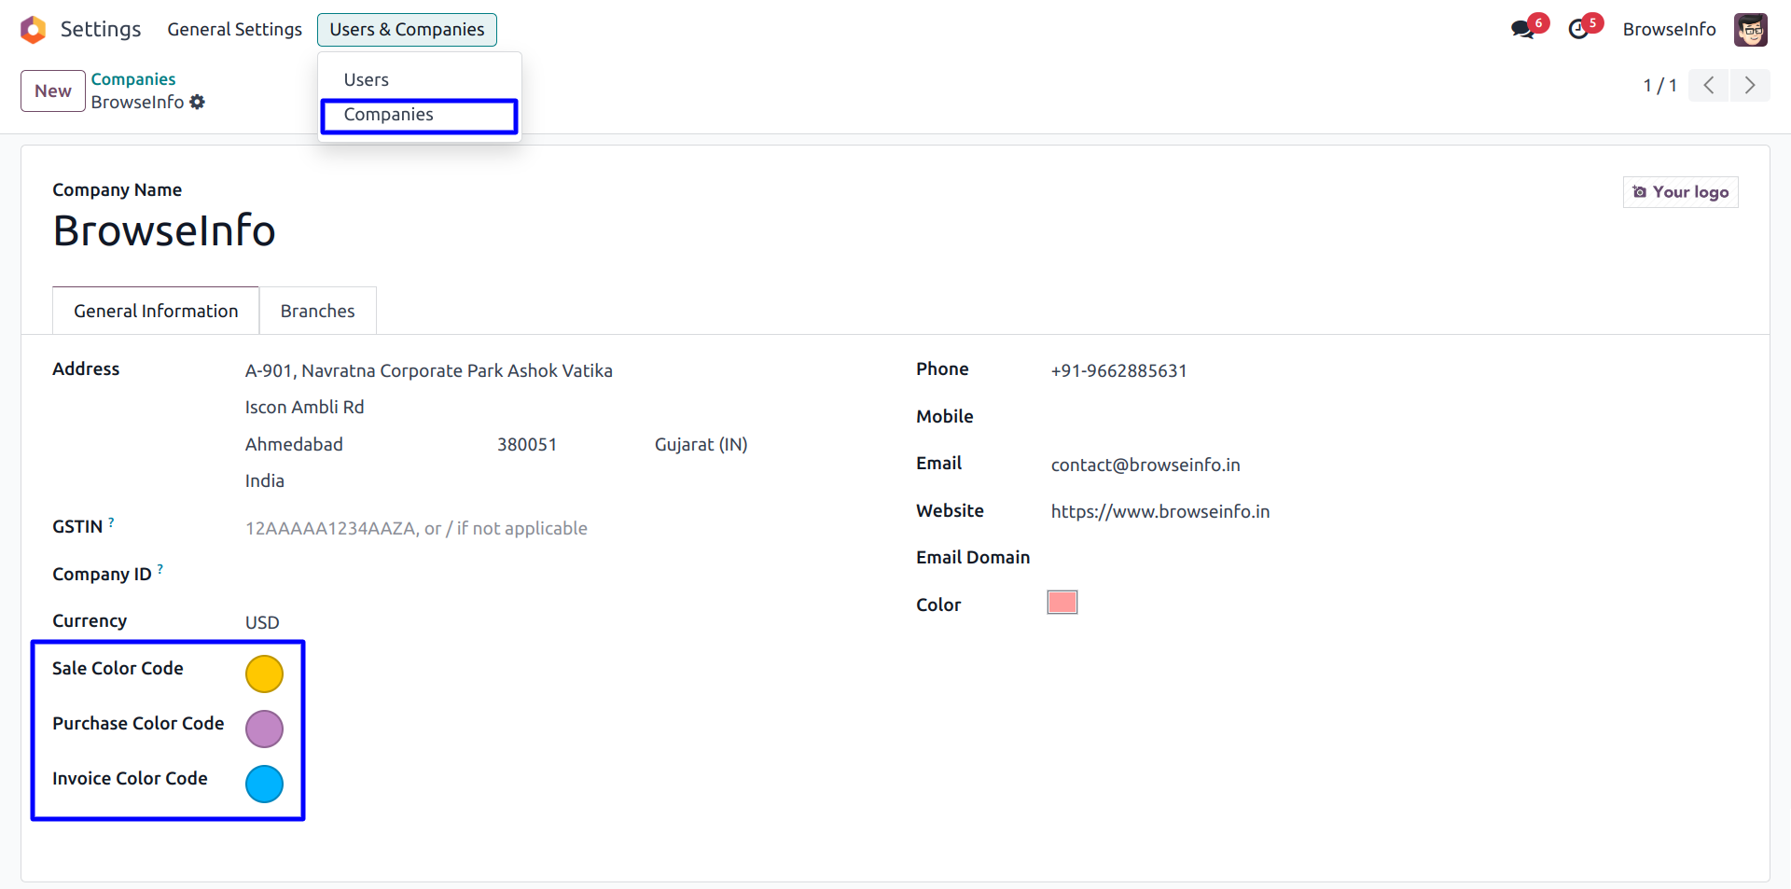
Task: Switch to the Branches tab
Action: (x=318, y=311)
